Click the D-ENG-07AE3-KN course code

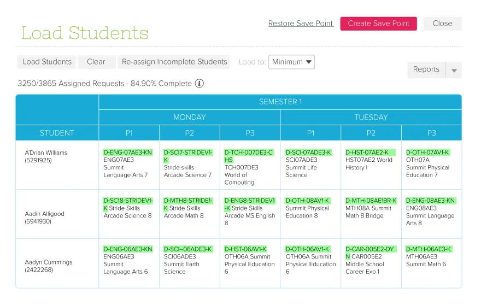point(128,152)
